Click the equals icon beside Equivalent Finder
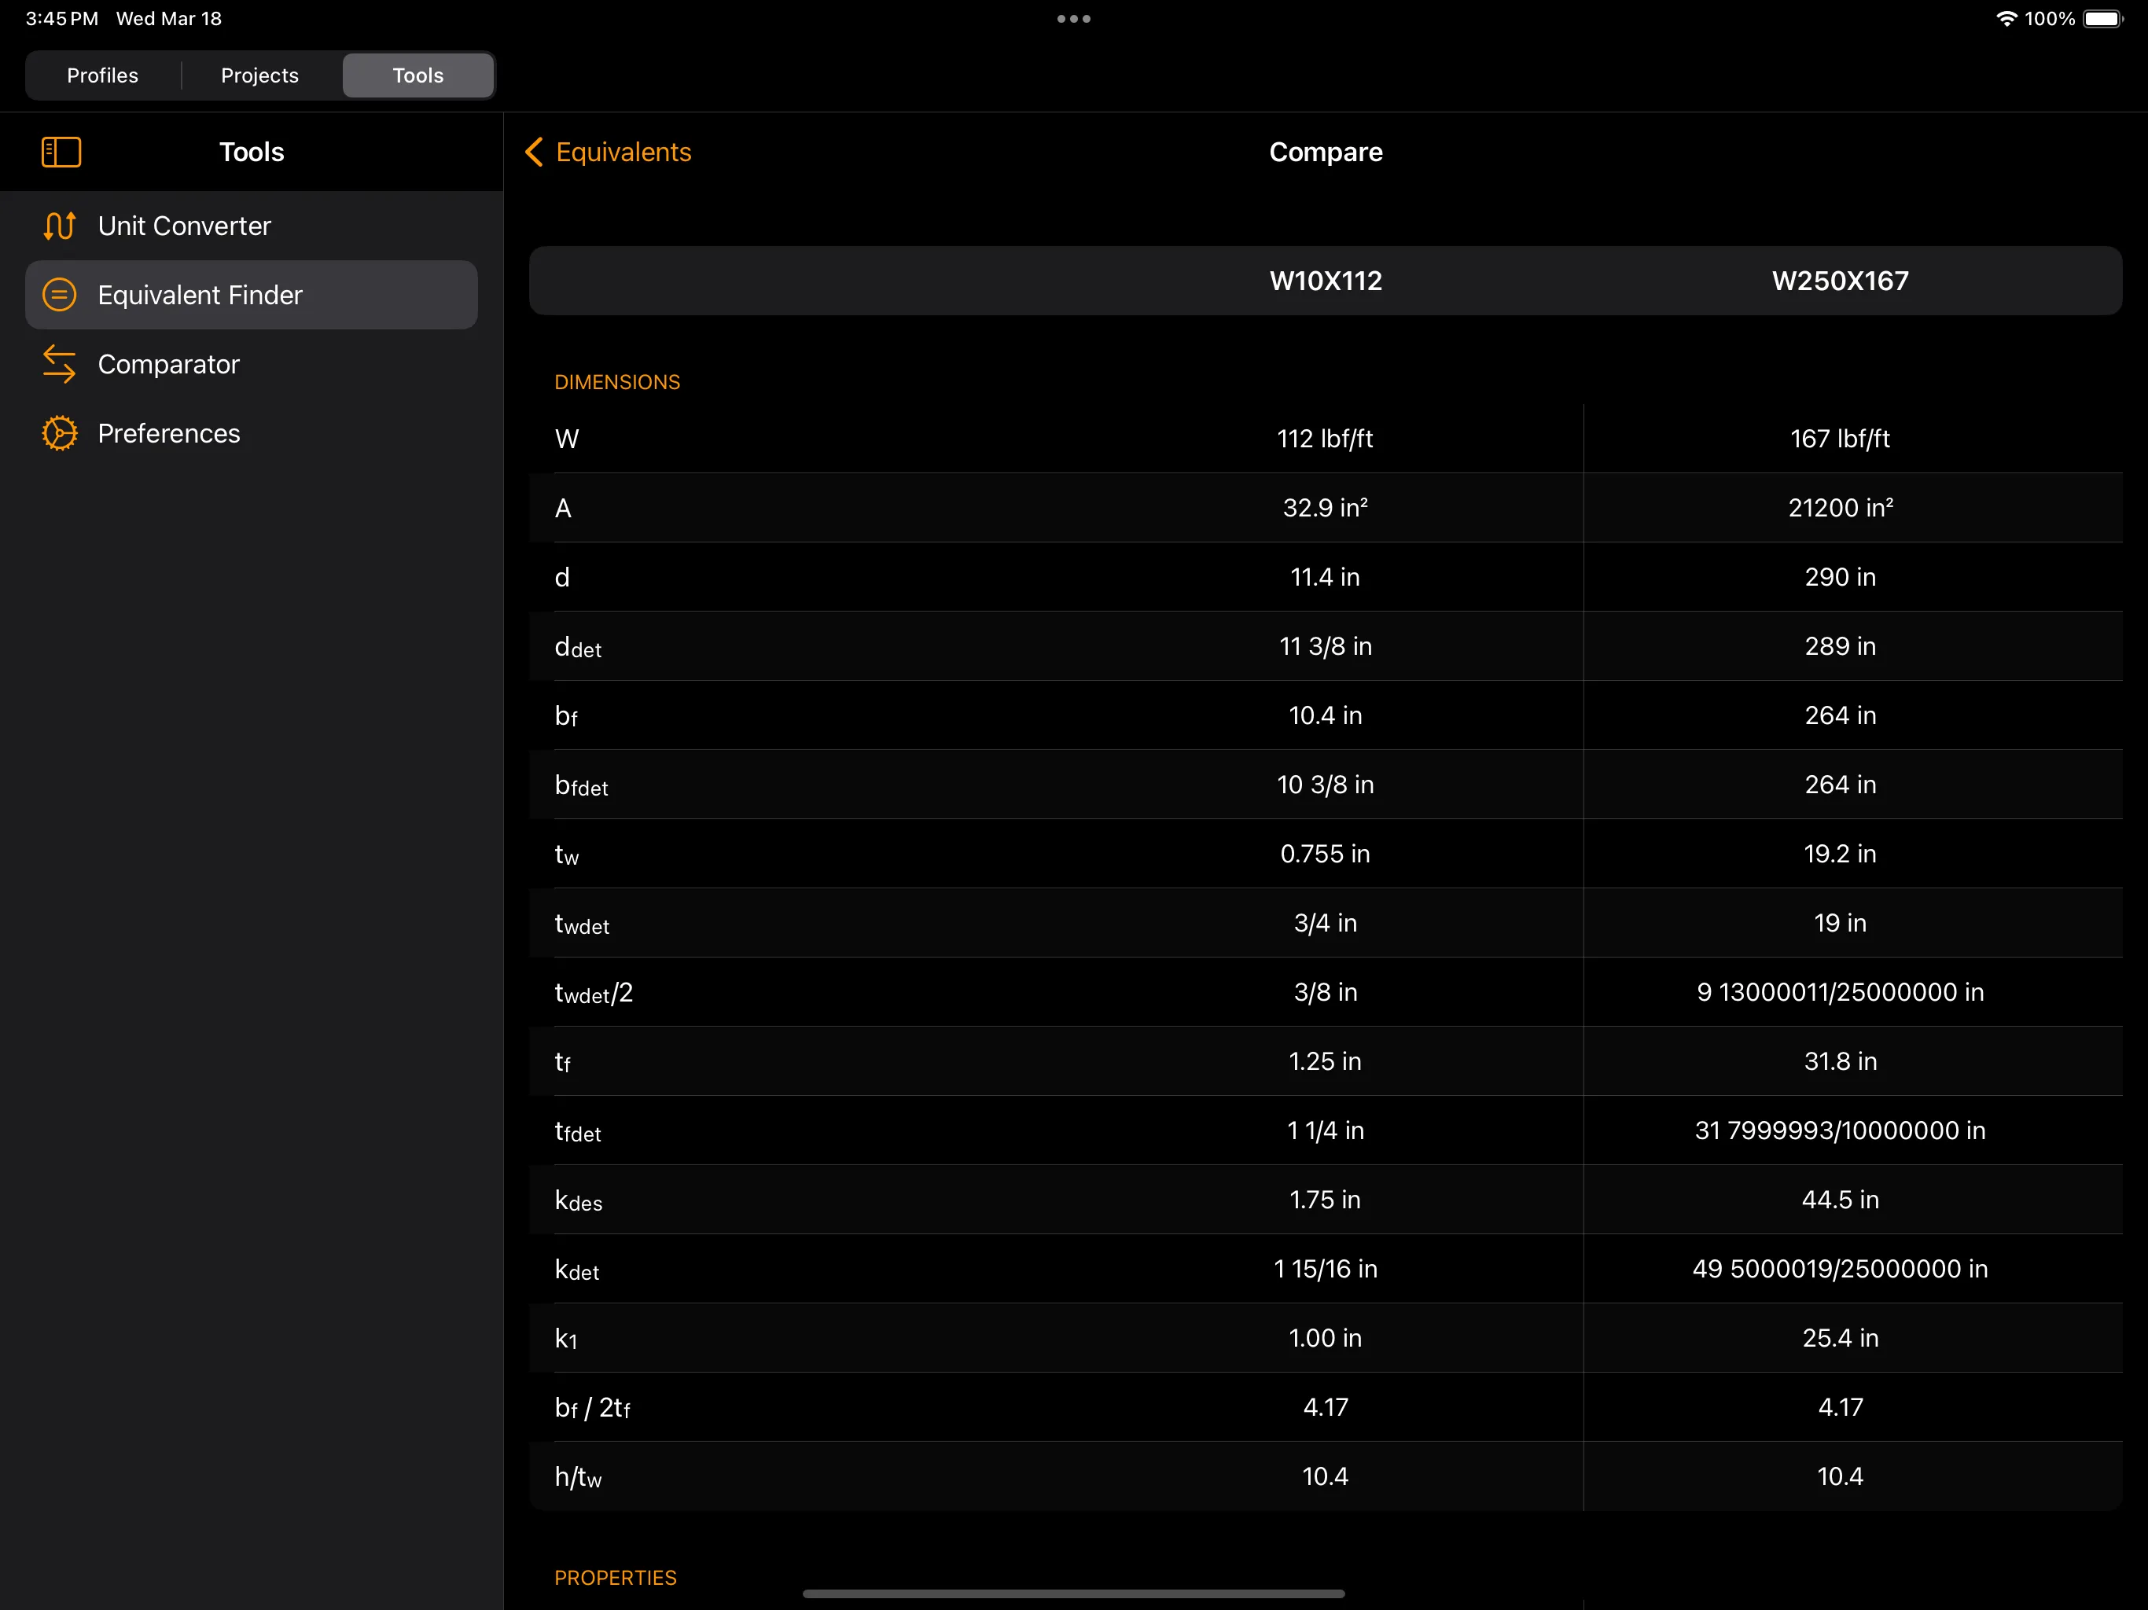The width and height of the screenshot is (2148, 1610). pyautogui.click(x=59, y=294)
